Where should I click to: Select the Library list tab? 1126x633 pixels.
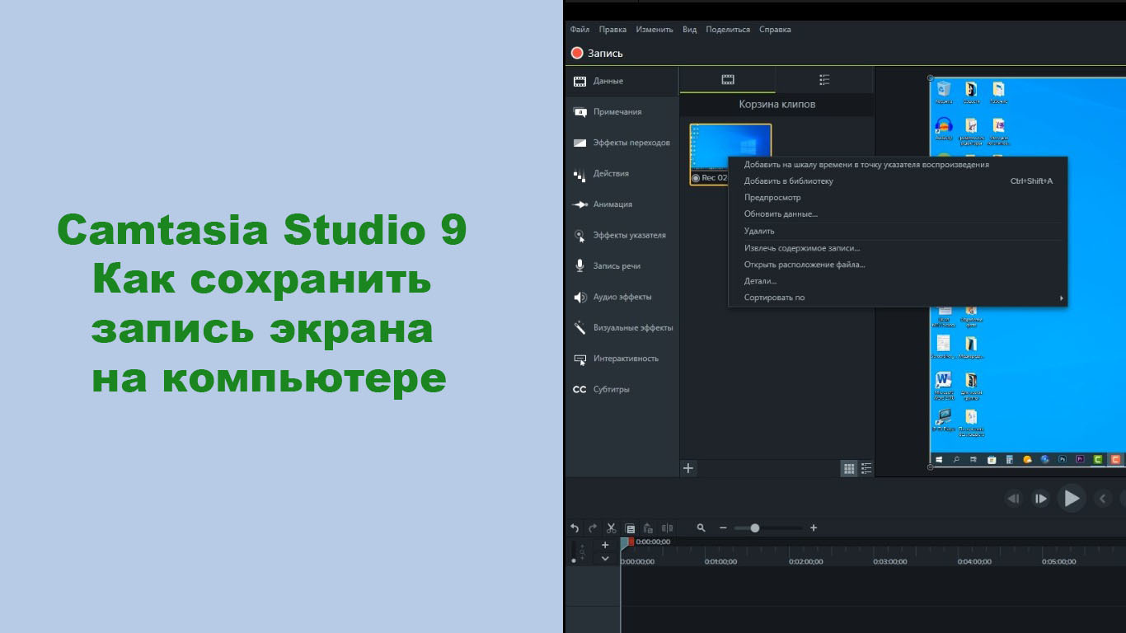(824, 80)
